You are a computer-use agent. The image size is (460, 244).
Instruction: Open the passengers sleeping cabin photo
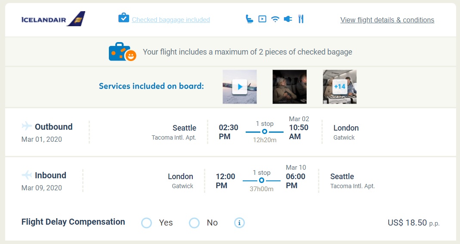[x=290, y=87]
